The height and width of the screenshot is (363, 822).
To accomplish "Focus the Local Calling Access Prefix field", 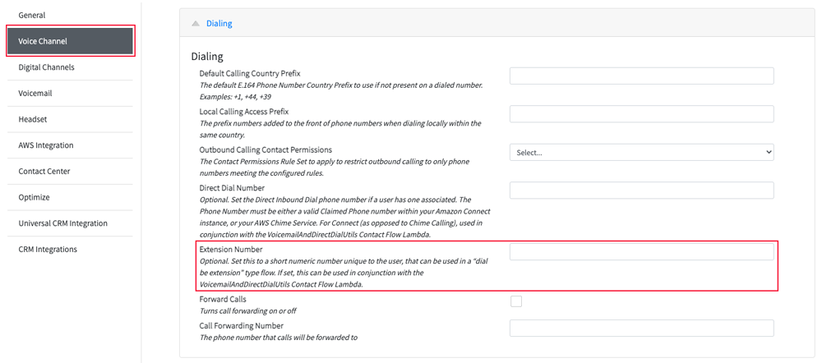I will pos(642,114).
